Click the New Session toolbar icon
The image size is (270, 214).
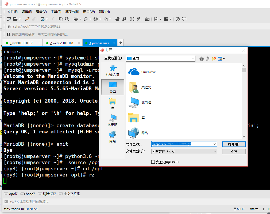point(9,19)
